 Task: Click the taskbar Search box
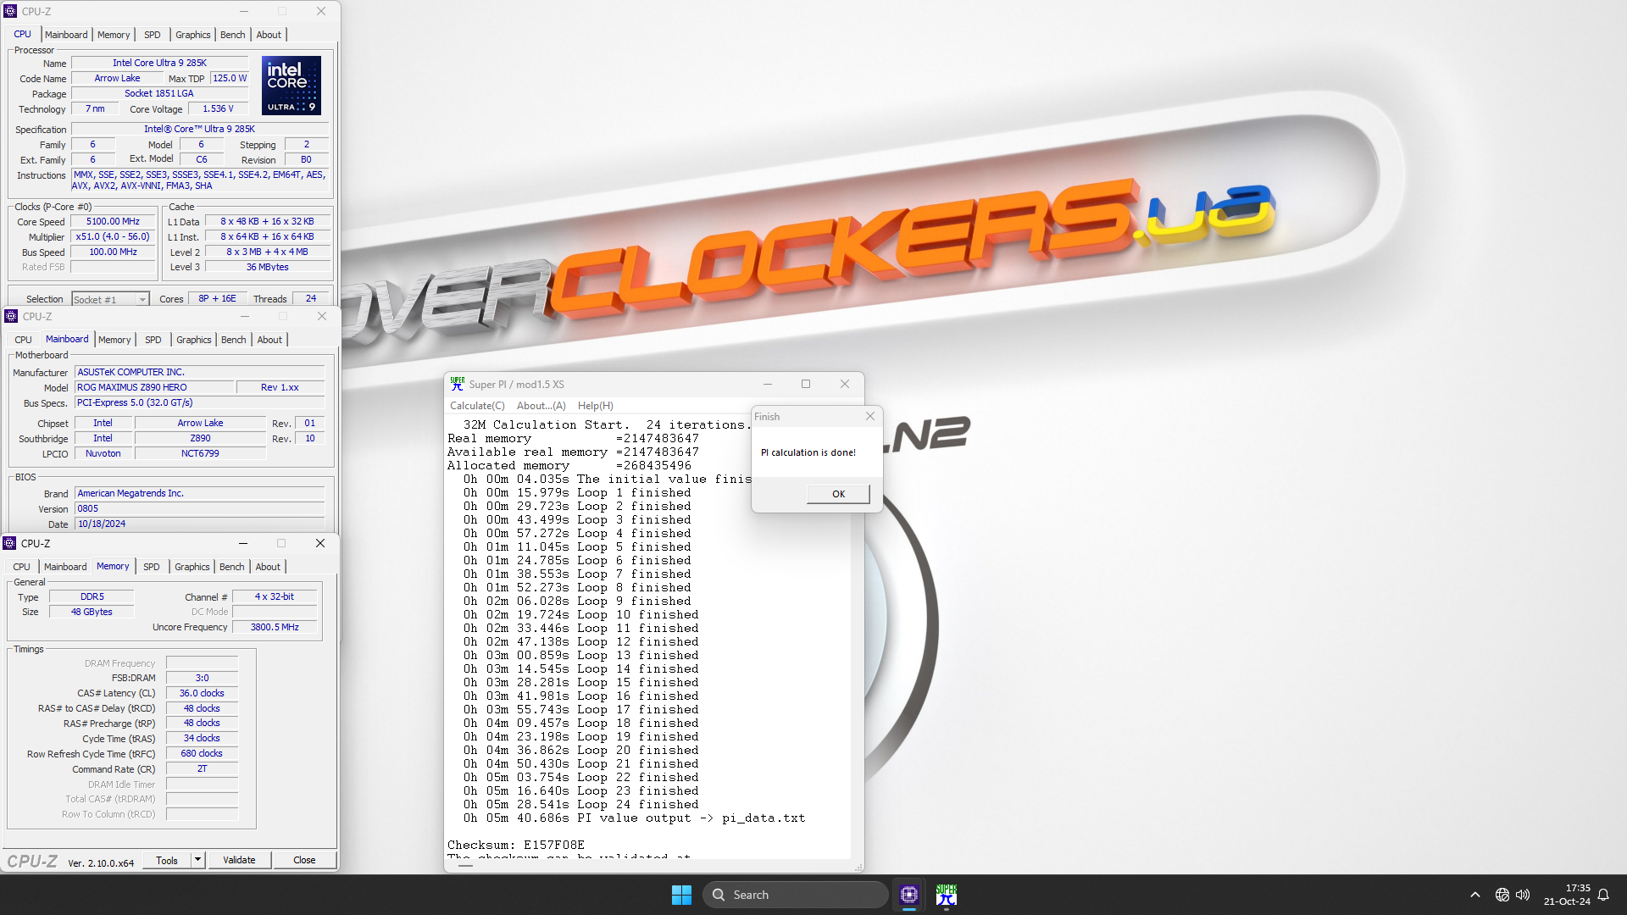point(795,895)
